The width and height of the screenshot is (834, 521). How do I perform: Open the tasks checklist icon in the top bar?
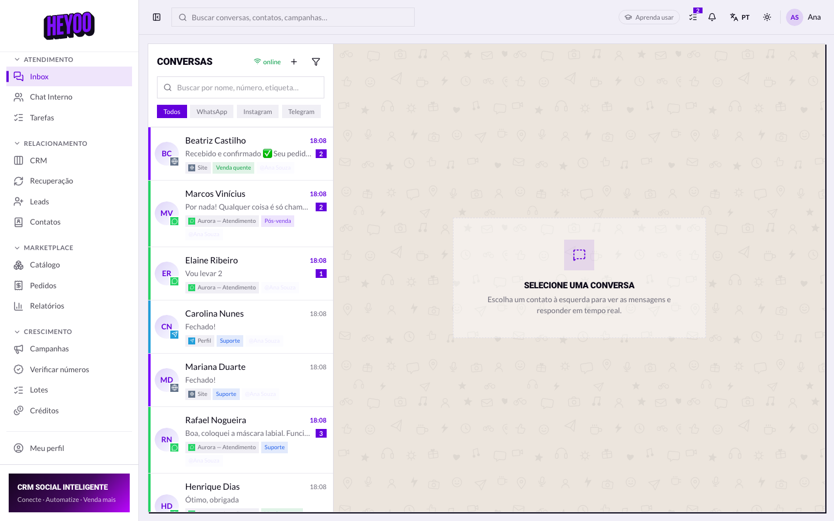click(693, 17)
